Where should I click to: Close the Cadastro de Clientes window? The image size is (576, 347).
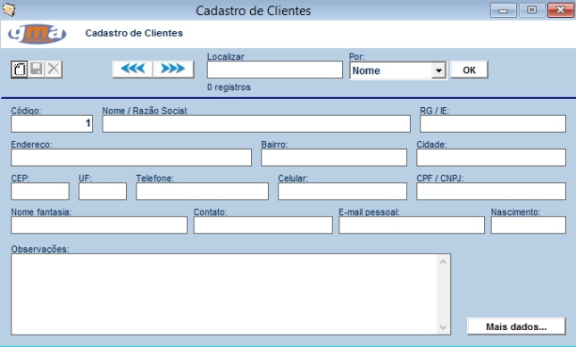[x=560, y=11]
